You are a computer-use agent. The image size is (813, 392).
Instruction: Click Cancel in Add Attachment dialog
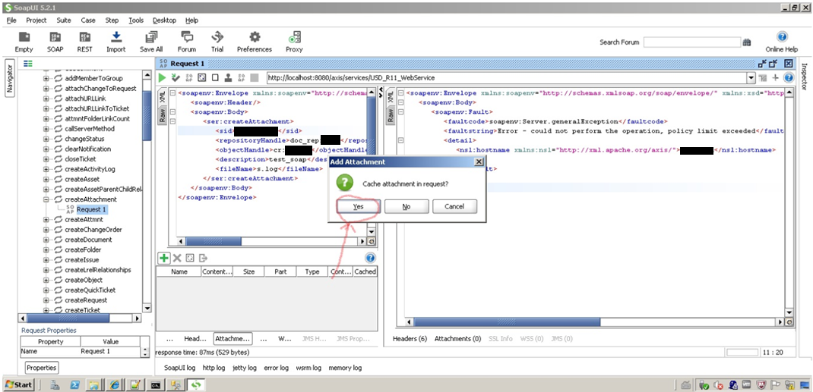coord(454,206)
